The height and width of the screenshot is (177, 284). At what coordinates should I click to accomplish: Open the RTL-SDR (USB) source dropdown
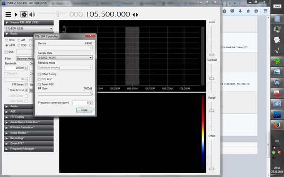pyautogui.click(x=29, y=28)
